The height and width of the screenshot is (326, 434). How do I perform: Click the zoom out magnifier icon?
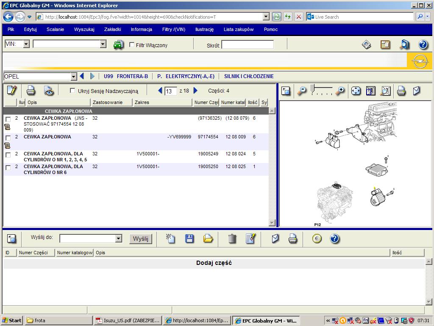(301, 90)
